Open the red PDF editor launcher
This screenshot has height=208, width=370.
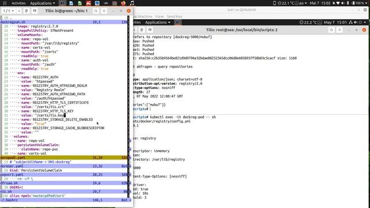(88, 3)
